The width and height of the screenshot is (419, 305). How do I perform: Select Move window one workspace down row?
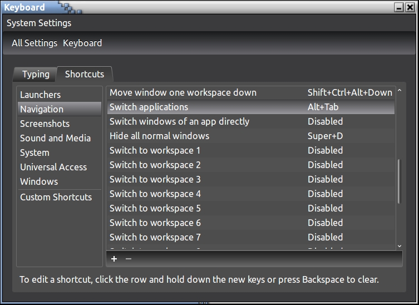(183, 92)
